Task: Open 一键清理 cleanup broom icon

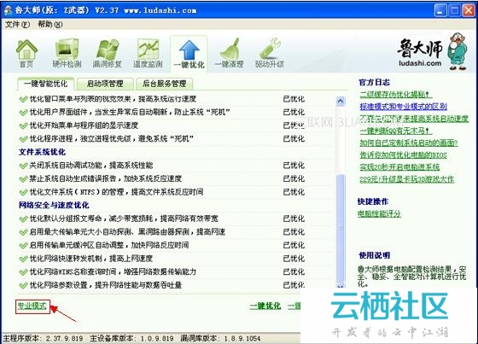Action: [230, 54]
